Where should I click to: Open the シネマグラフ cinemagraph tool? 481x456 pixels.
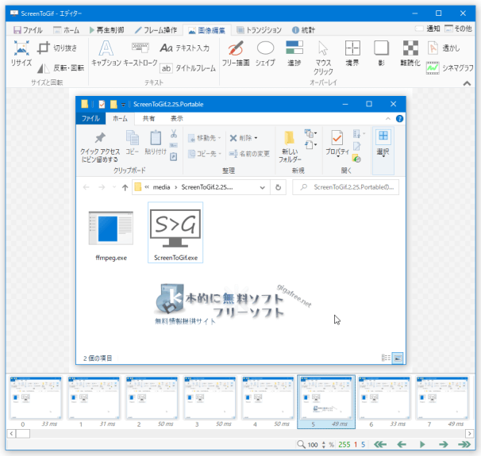click(x=448, y=68)
